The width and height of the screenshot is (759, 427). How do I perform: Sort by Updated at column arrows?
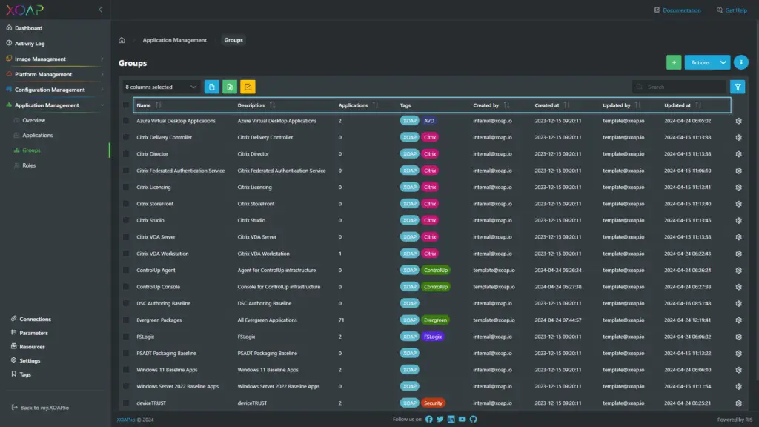(698, 105)
